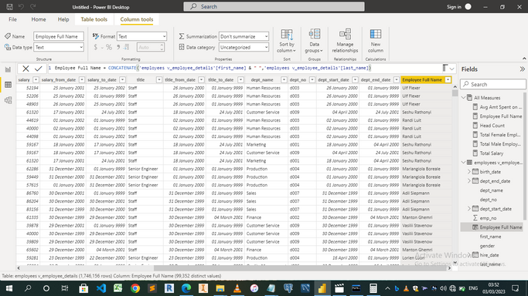
Task: Collapse the Fields pane with chevrons
Action: pos(522,69)
